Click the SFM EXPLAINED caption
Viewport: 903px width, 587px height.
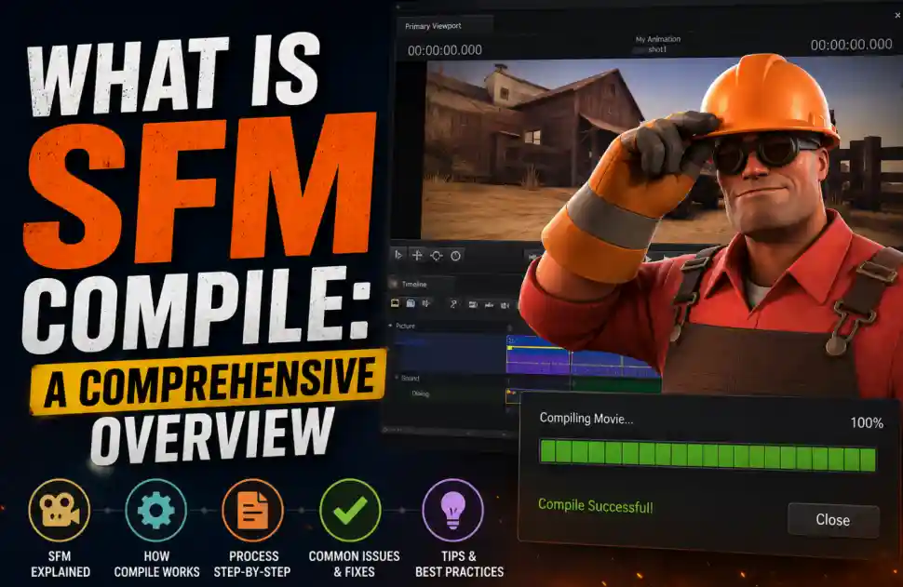[60, 564]
